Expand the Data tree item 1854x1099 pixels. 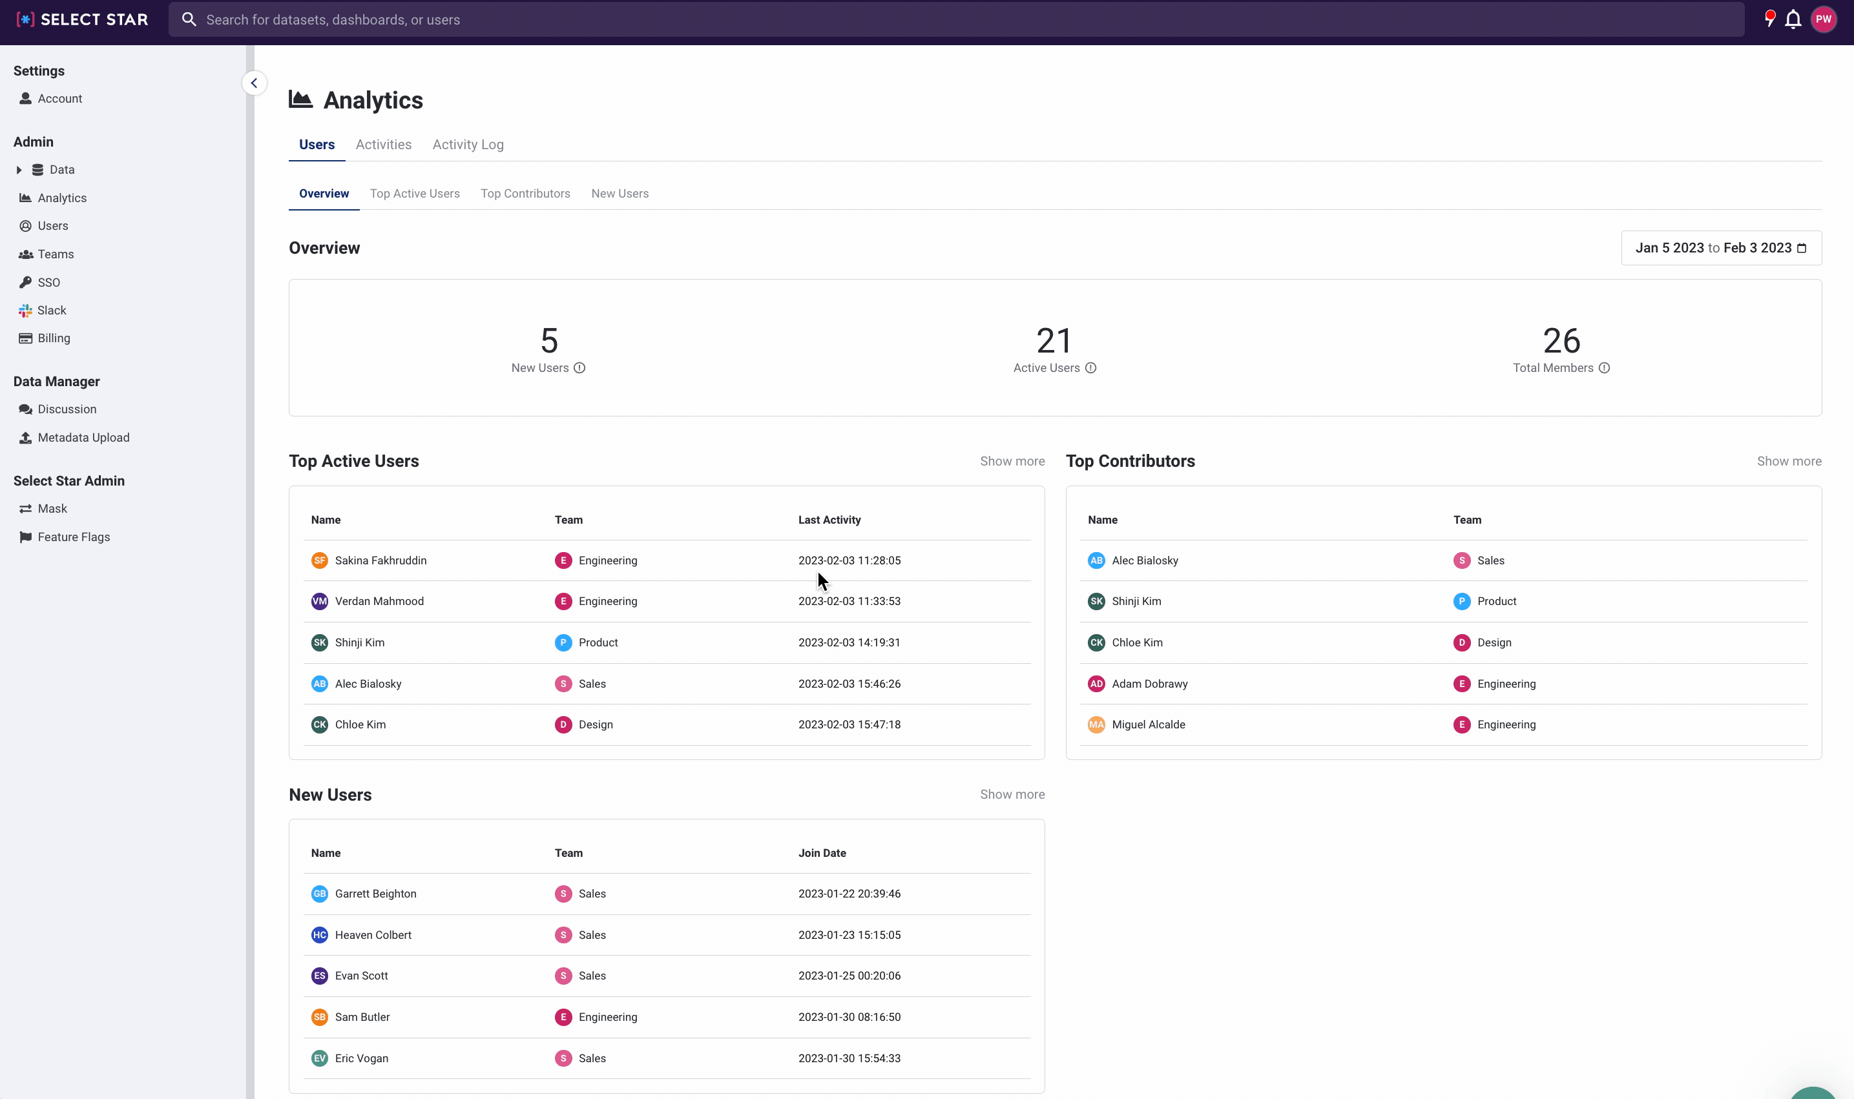coord(19,170)
